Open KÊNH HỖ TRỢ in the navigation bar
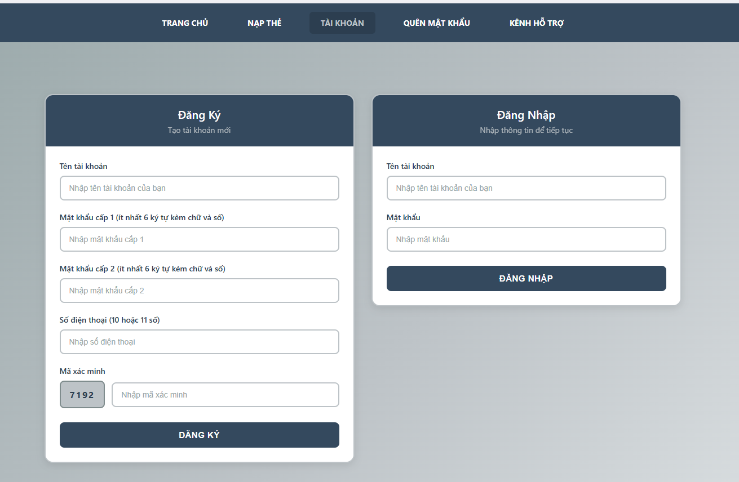Screen dimensions: 739x482 click(537, 23)
